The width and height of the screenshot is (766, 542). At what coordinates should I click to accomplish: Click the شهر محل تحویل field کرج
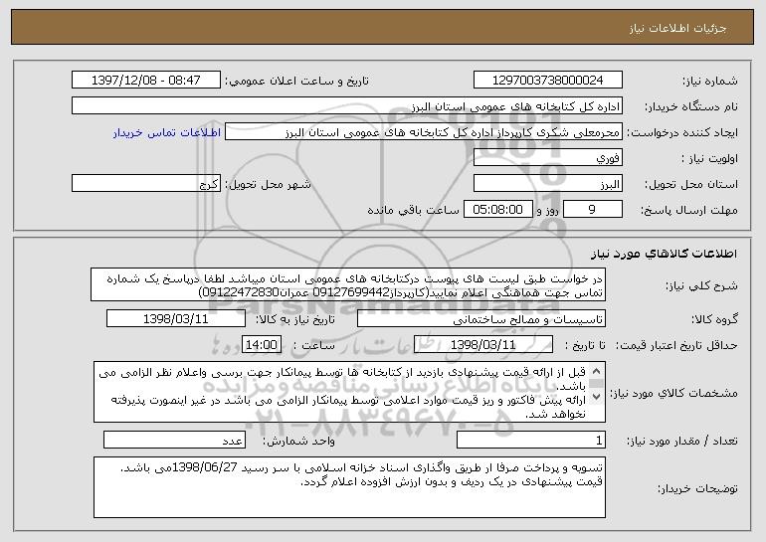click(x=146, y=184)
